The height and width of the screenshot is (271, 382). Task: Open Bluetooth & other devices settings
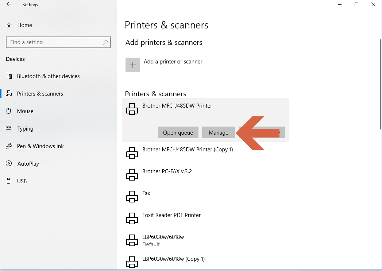(48, 76)
